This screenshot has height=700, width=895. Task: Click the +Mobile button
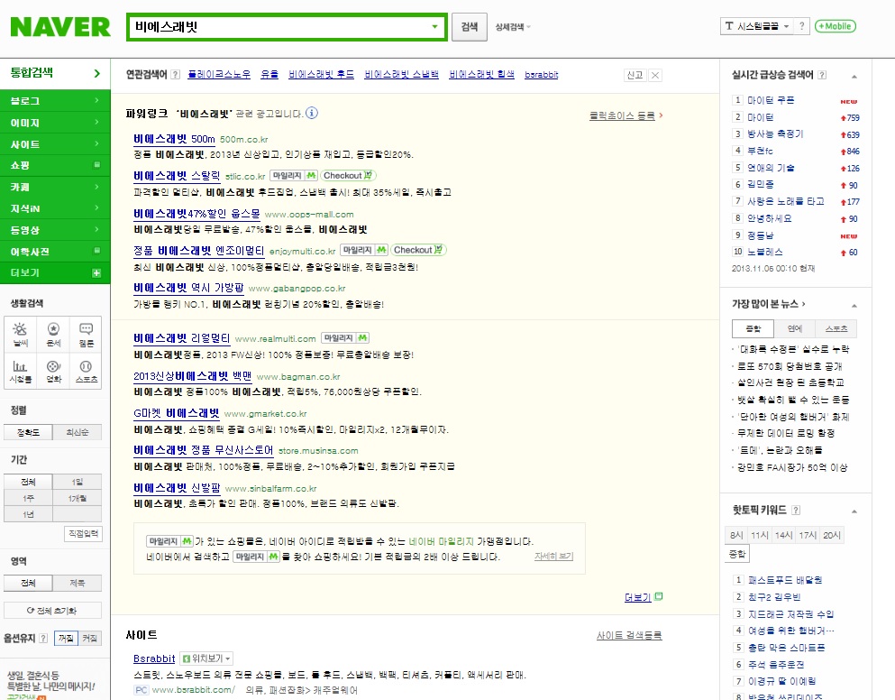[836, 26]
